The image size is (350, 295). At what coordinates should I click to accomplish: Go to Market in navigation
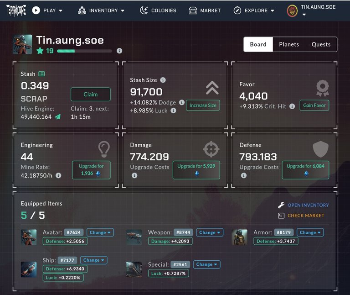(x=205, y=11)
